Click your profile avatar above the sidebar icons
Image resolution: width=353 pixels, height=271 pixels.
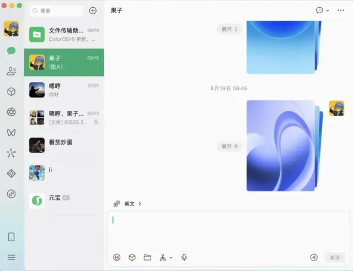click(11, 29)
